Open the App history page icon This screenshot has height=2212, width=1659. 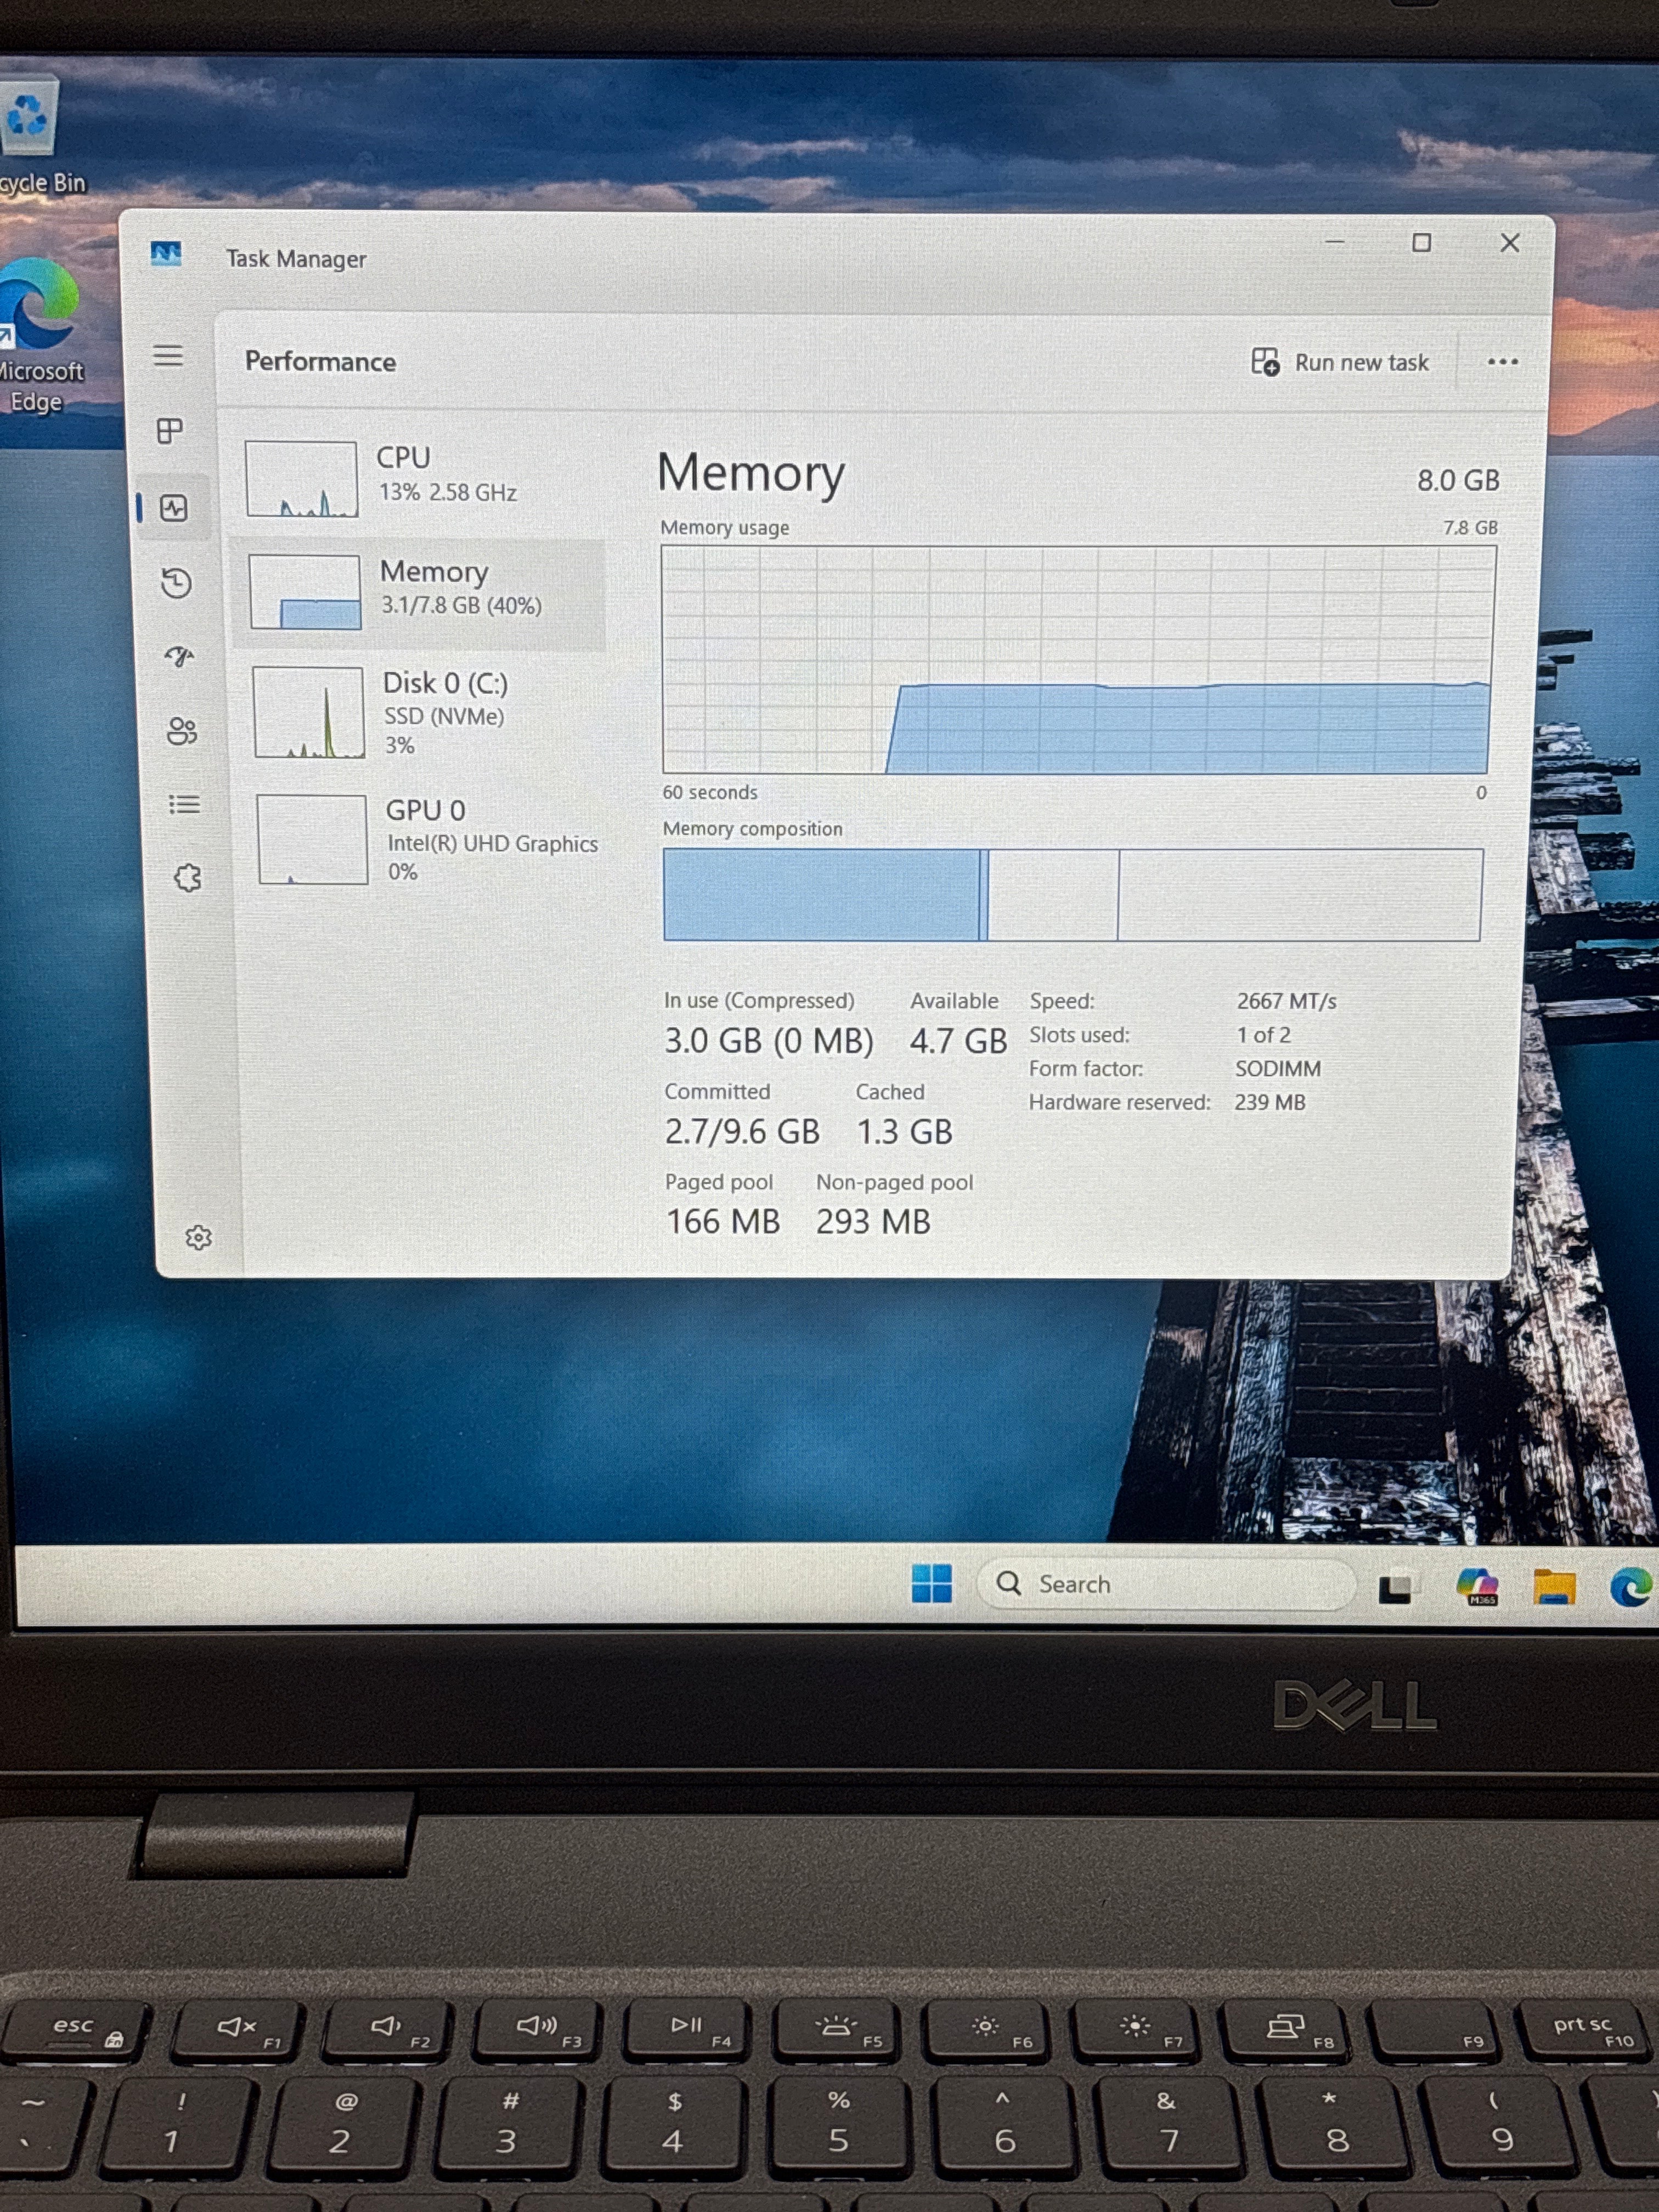coord(176,583)
